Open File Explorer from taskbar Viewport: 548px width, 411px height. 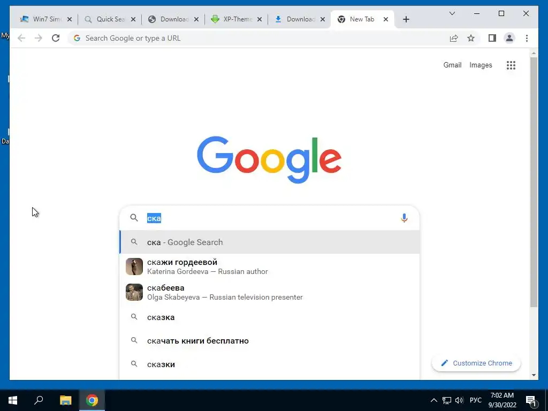pos(65,400)
